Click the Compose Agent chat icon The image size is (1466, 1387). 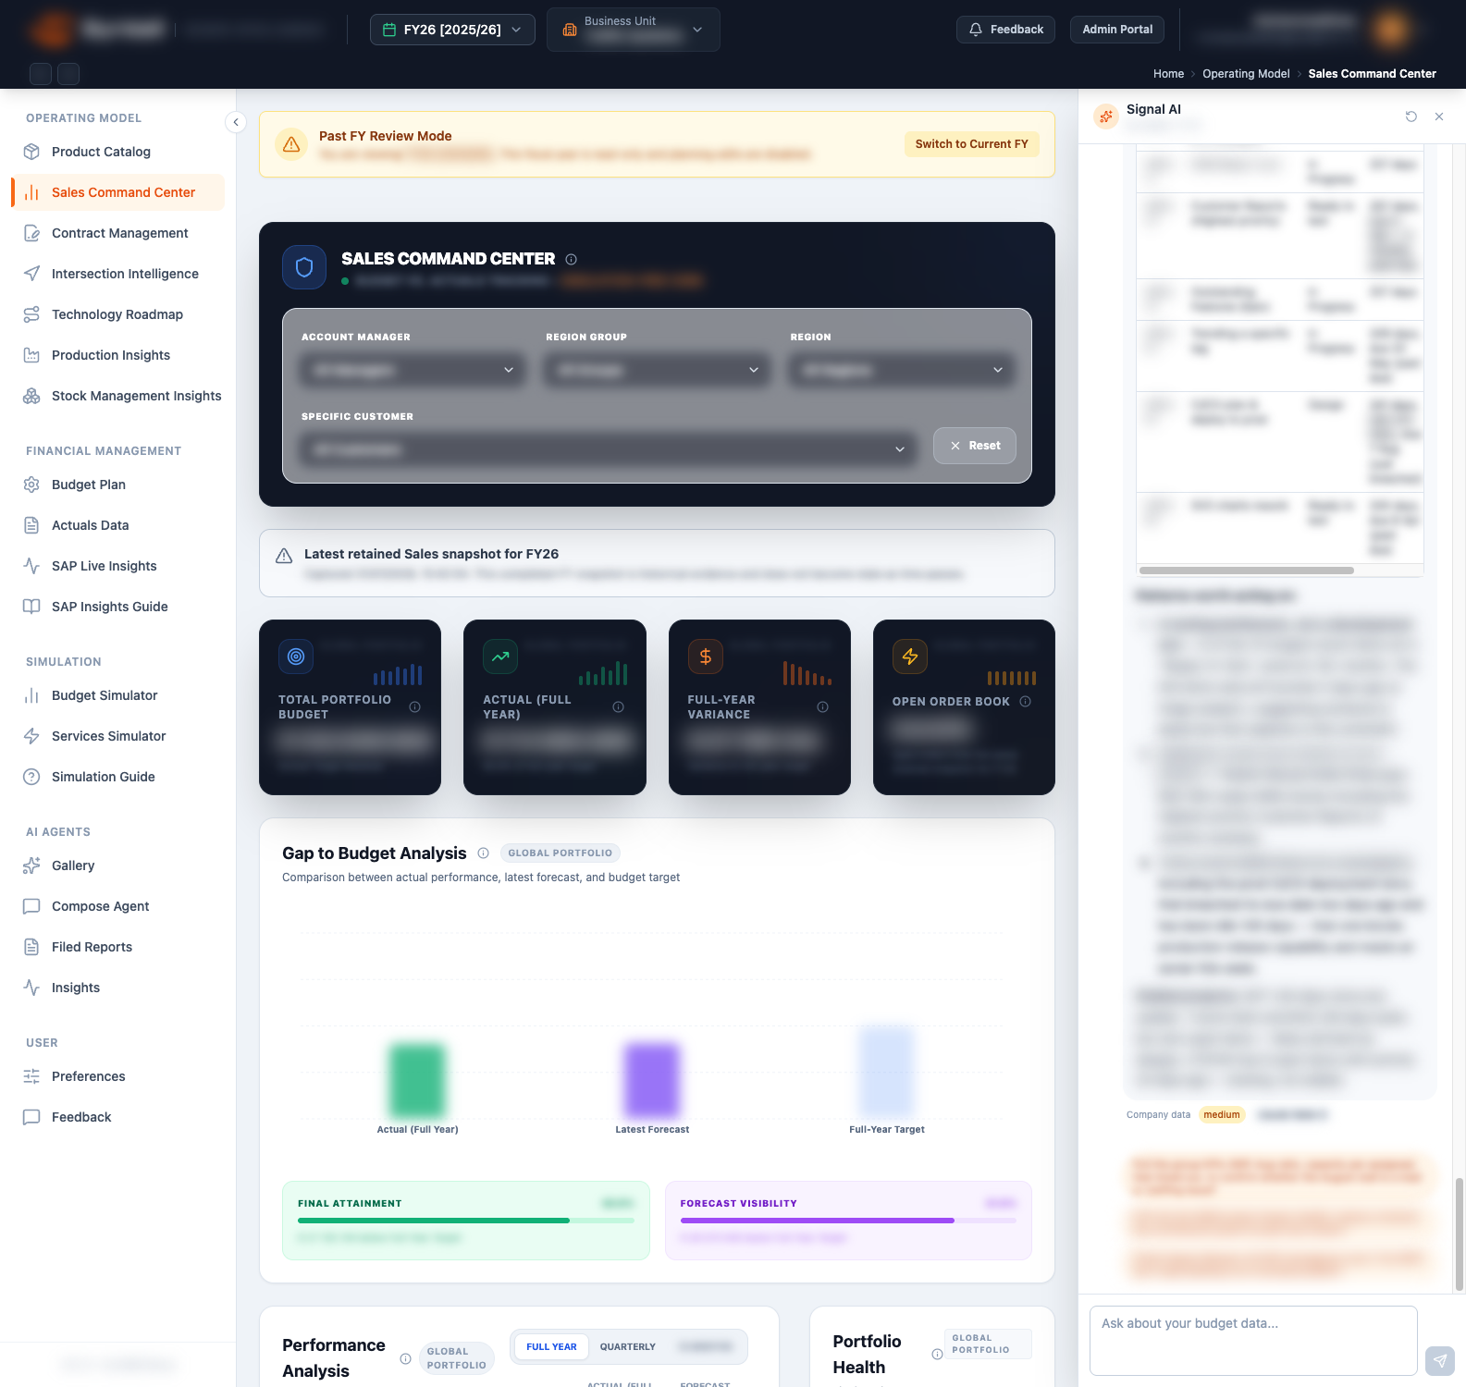pyautogui.click(x=31, y=906)
